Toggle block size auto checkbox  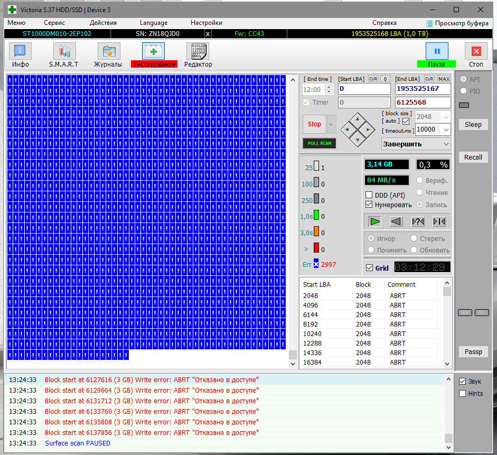pyautogui.click(x=406, y=121)
